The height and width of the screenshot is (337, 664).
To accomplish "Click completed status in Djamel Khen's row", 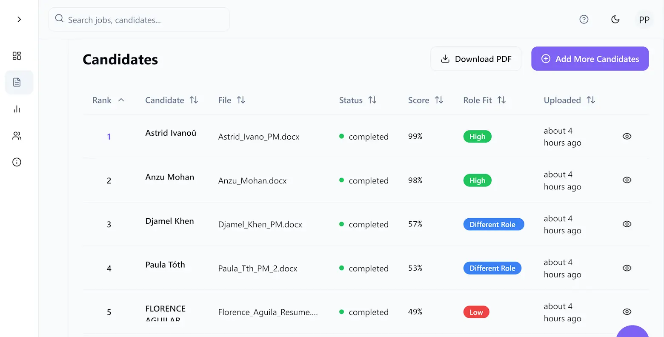I will 364,225.
